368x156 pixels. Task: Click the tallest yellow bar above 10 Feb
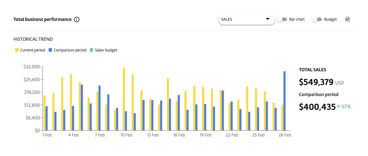point(124,99)
